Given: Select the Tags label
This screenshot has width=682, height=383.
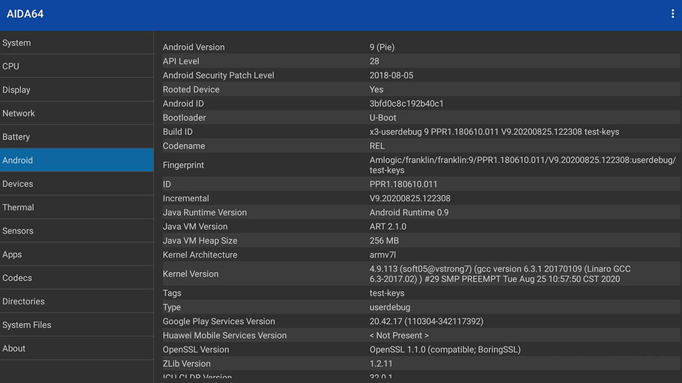Looking at the screenshot, I should click(x=172, y=293).
